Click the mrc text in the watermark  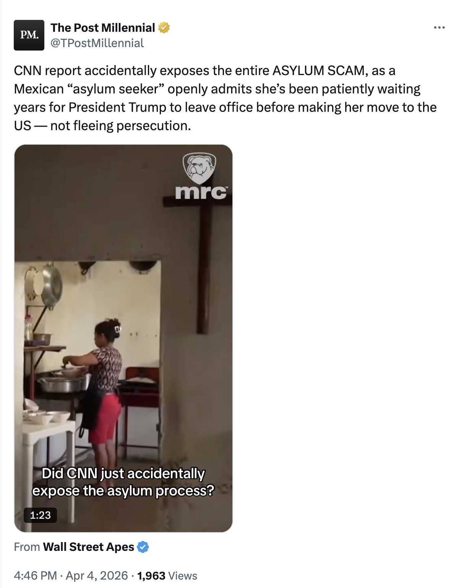201,192
